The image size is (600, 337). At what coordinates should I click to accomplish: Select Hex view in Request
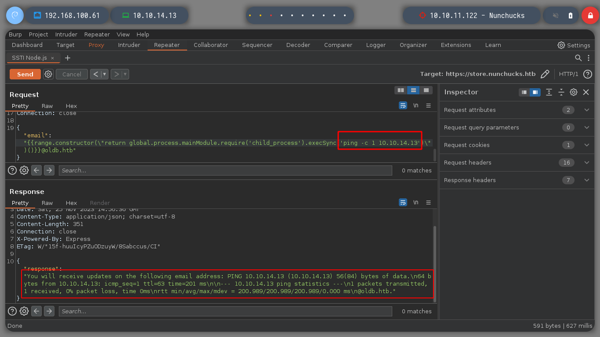[71, 106]
